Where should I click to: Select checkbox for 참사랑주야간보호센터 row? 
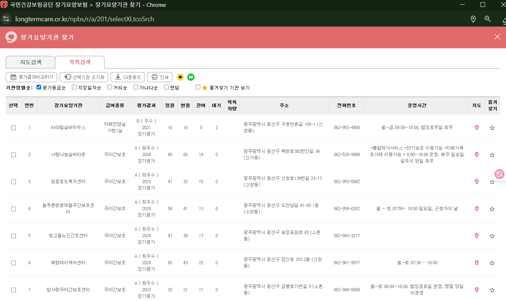[x=13, y=290]
